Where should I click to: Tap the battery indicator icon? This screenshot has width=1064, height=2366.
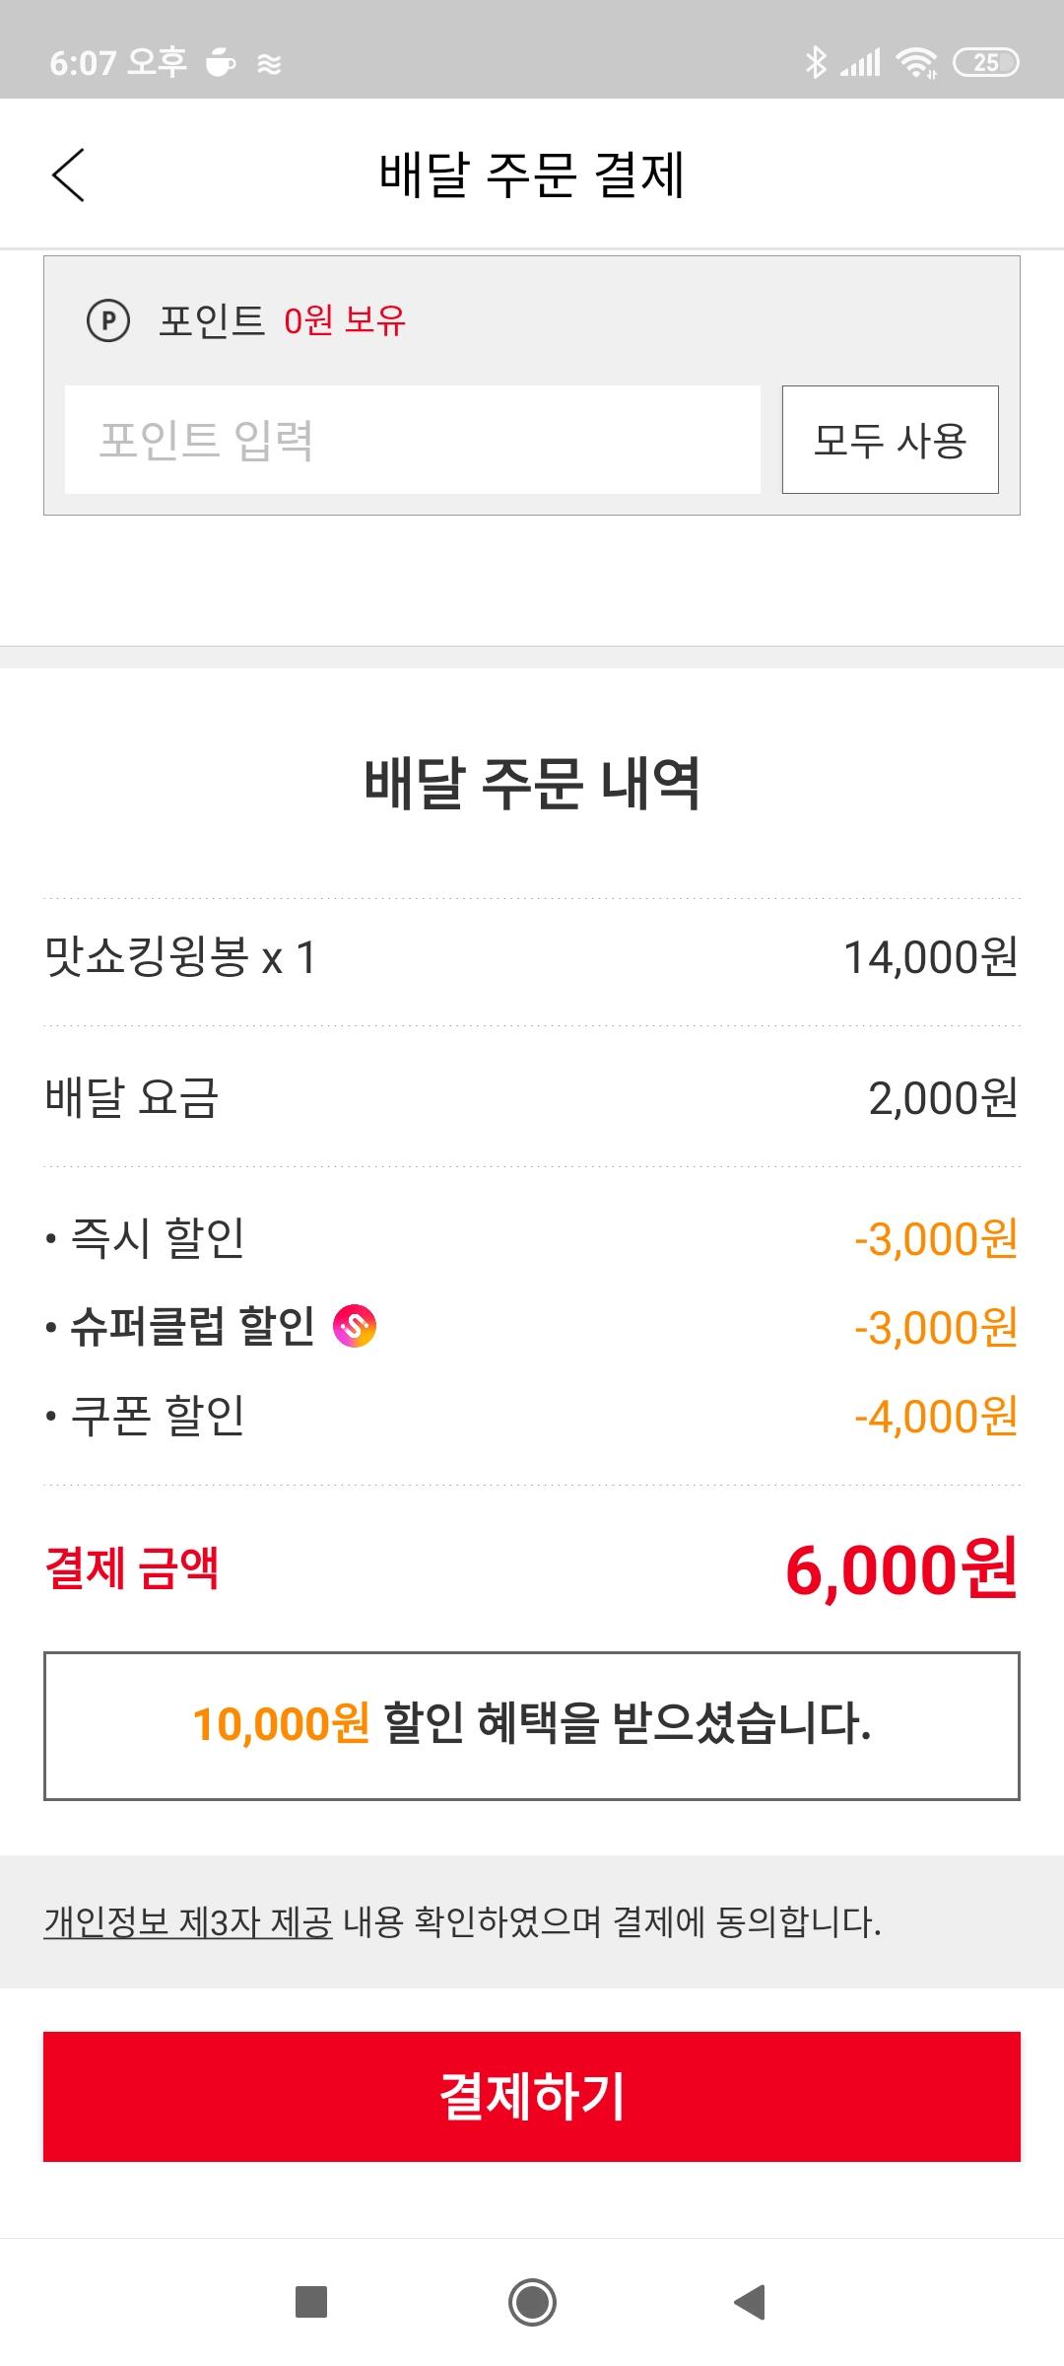click(986, 63)
